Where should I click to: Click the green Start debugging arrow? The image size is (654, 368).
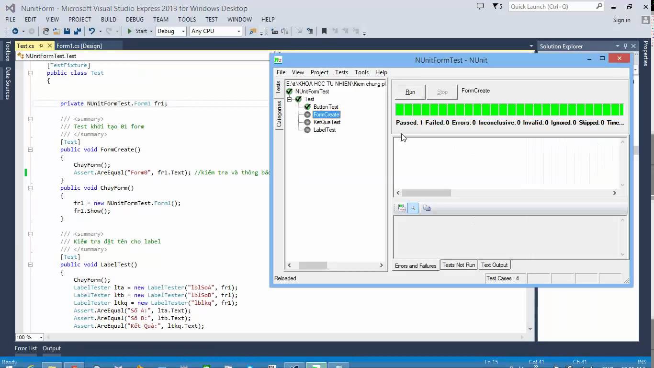tap(129, 31)
